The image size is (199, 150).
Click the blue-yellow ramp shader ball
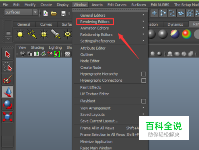tap(175, 34)
